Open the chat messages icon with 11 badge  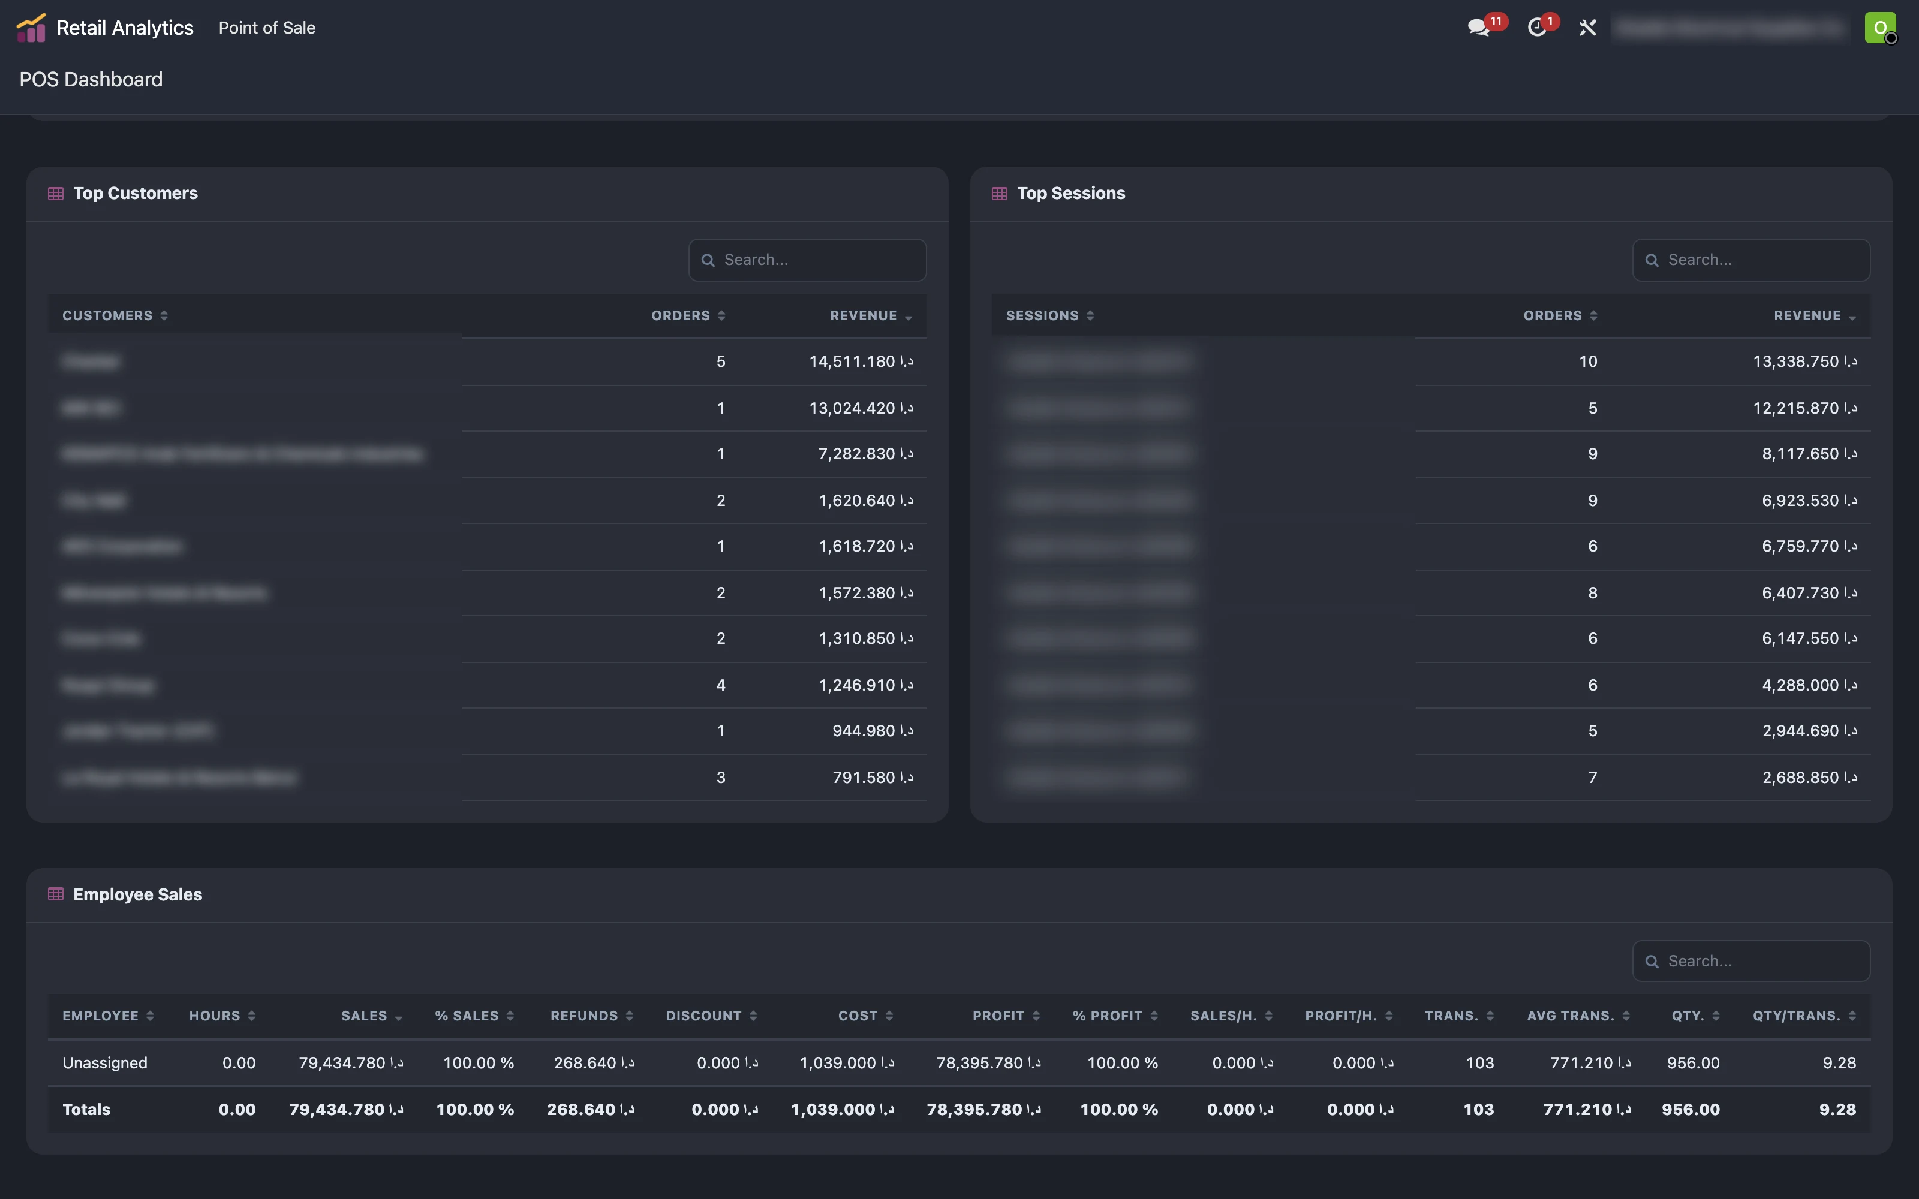point(1479,28)
